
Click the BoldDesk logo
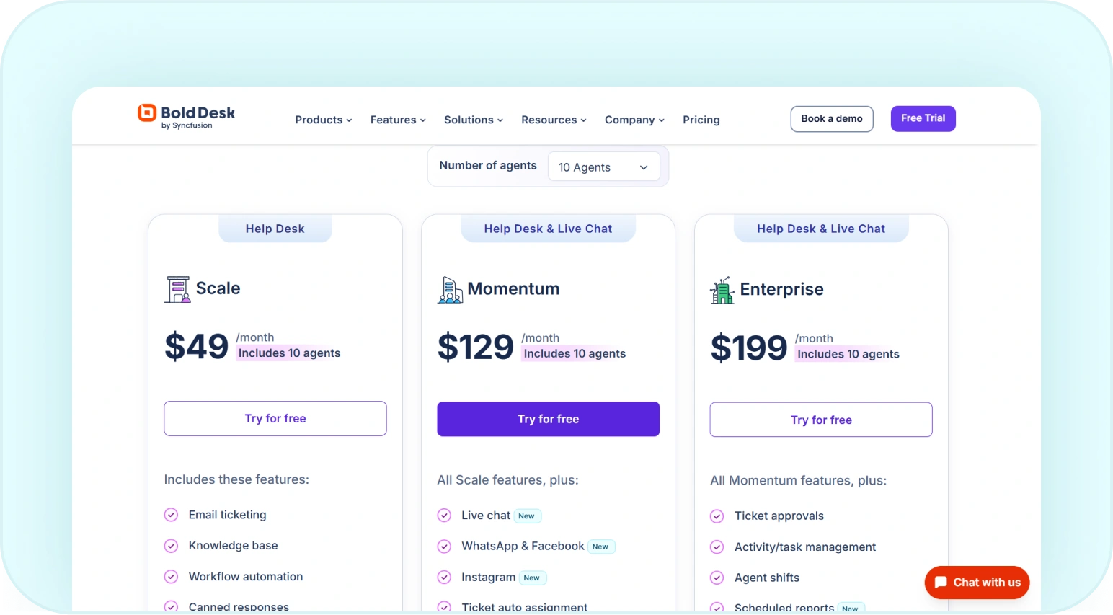(185, 115)
